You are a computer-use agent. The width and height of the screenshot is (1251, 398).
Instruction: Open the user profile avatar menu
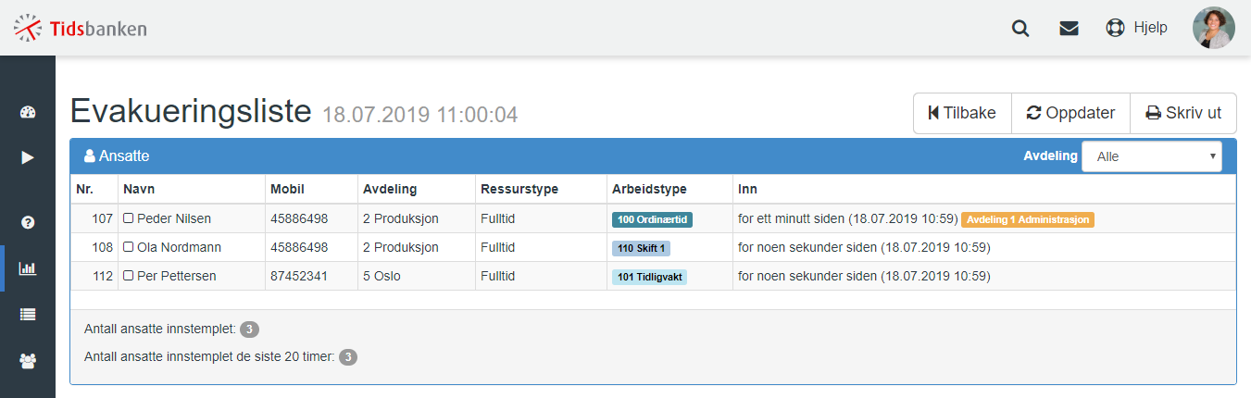pos(1213,28)
